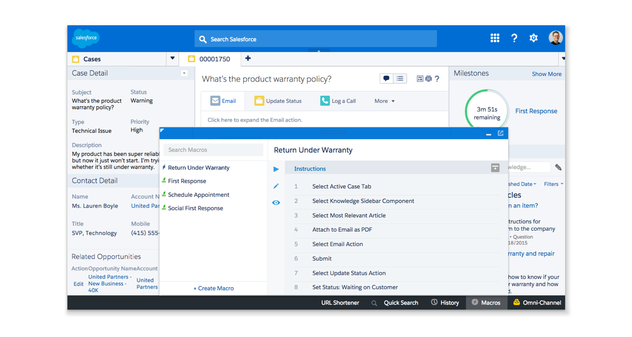Screen dimensions: 632x337
Task: Run the macro with play icon
Action: pyautogui.click(x=276, y=169)
